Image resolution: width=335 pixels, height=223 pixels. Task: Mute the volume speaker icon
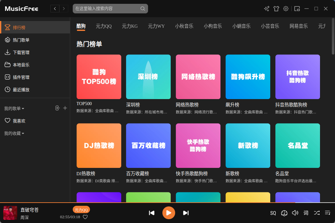(x=295, y=213)
